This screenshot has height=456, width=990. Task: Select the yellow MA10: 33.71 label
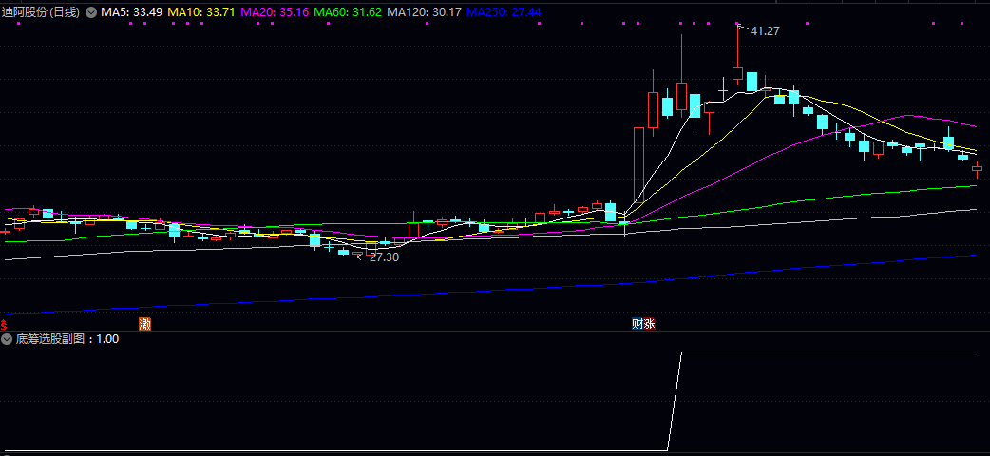pyautogui.click(x=201, y=12)
